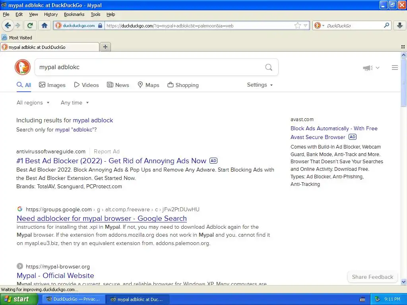
Task: Submit search with the magnifying glass in query box
Action: (269, 68)
